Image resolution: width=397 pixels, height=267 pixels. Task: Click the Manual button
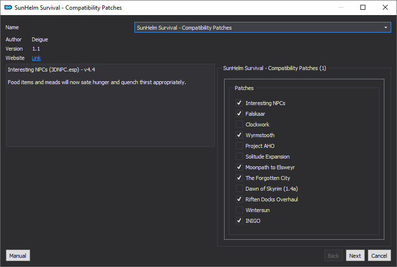click(x=18, y=256)
